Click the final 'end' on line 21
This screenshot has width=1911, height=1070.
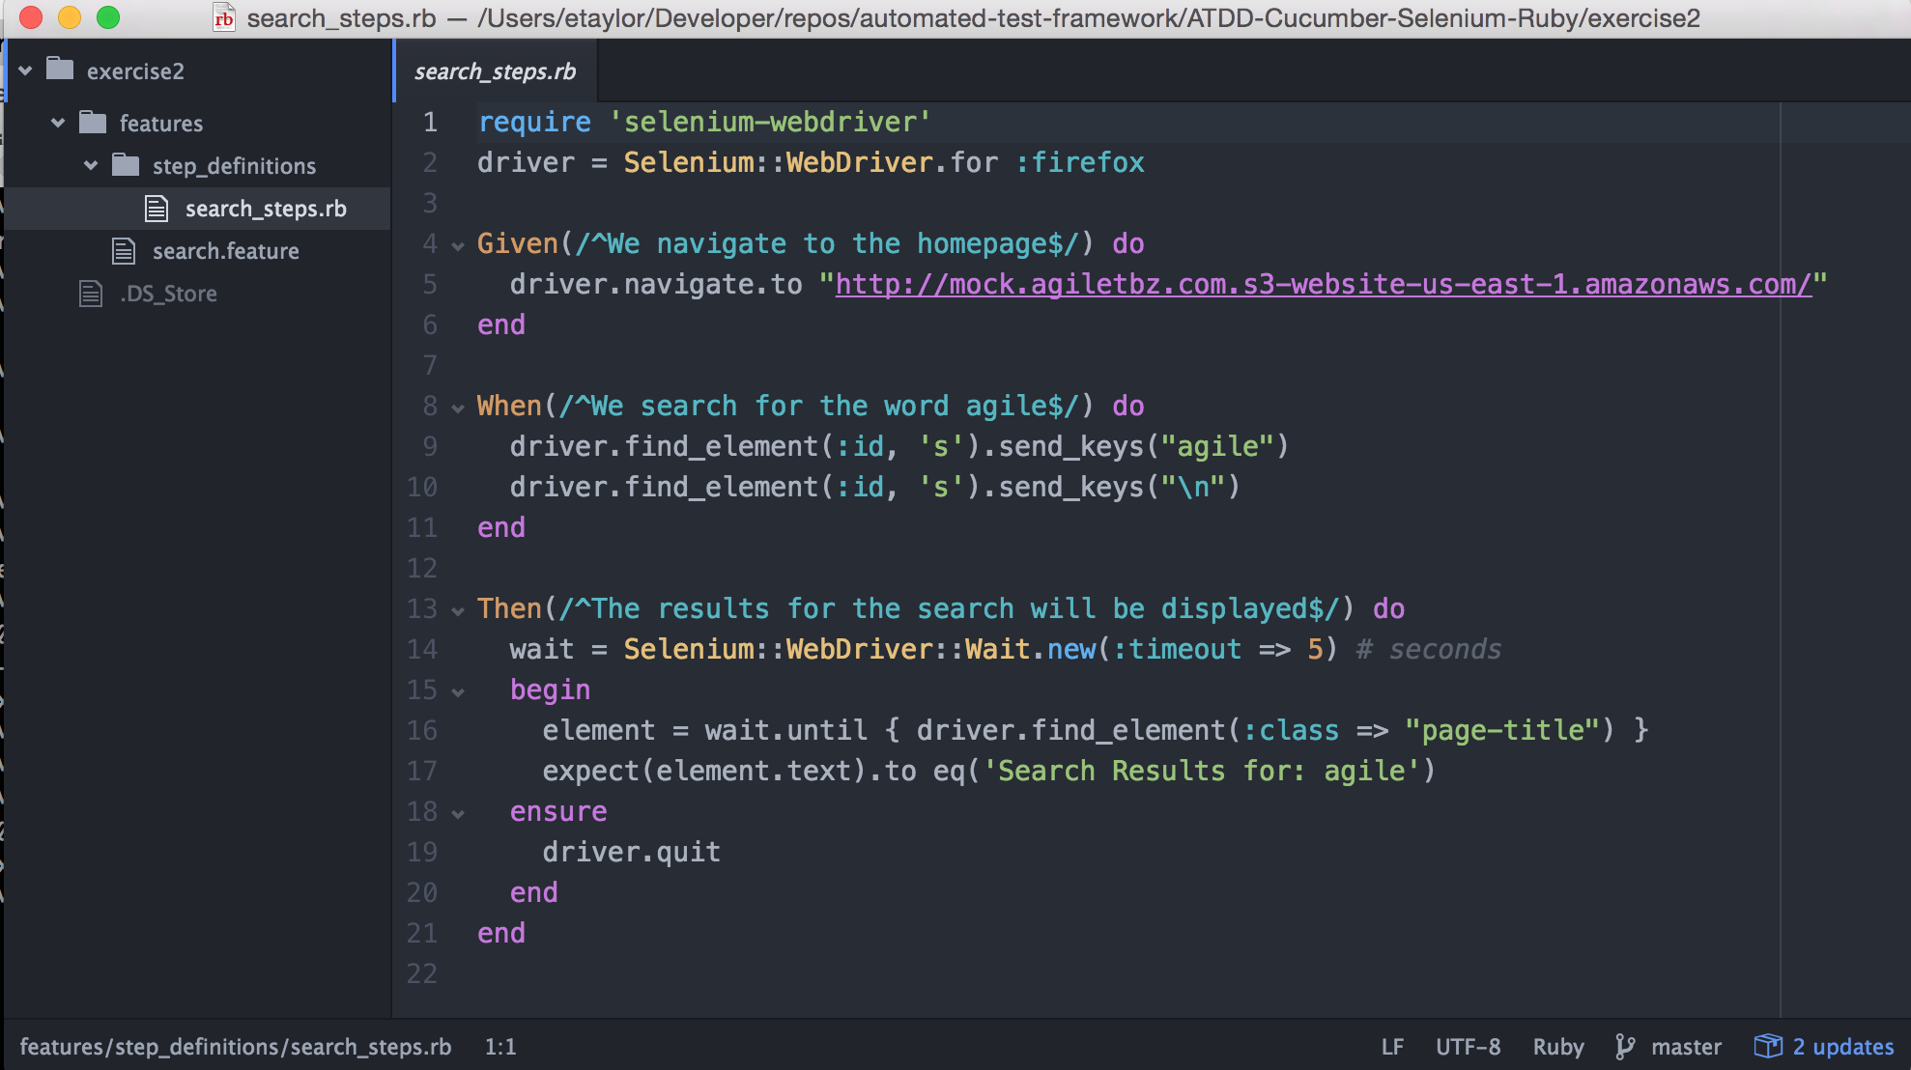(x=501, y=933)
